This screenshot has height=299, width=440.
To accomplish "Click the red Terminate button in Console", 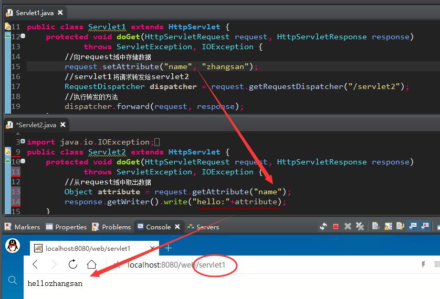I will [336, 227].
